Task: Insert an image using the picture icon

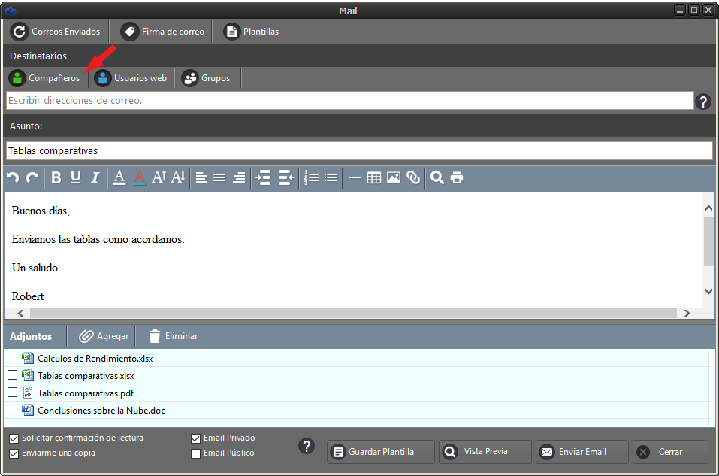Action: coord(394,178)
